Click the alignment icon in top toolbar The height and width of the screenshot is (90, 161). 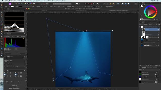coord(118,4)
